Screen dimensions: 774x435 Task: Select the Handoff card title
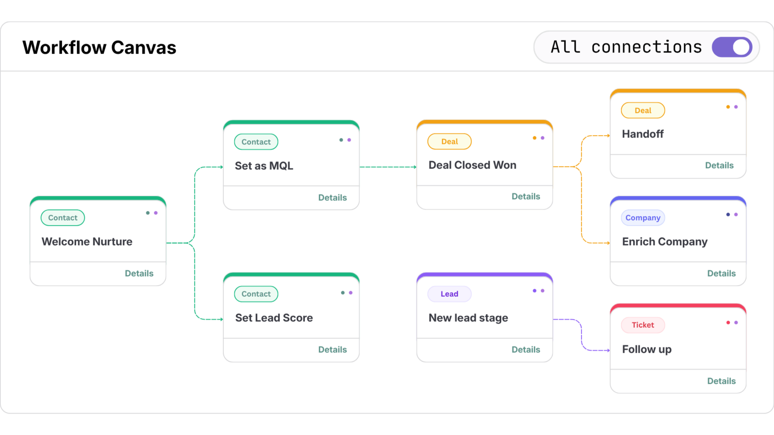pos(643,134)
